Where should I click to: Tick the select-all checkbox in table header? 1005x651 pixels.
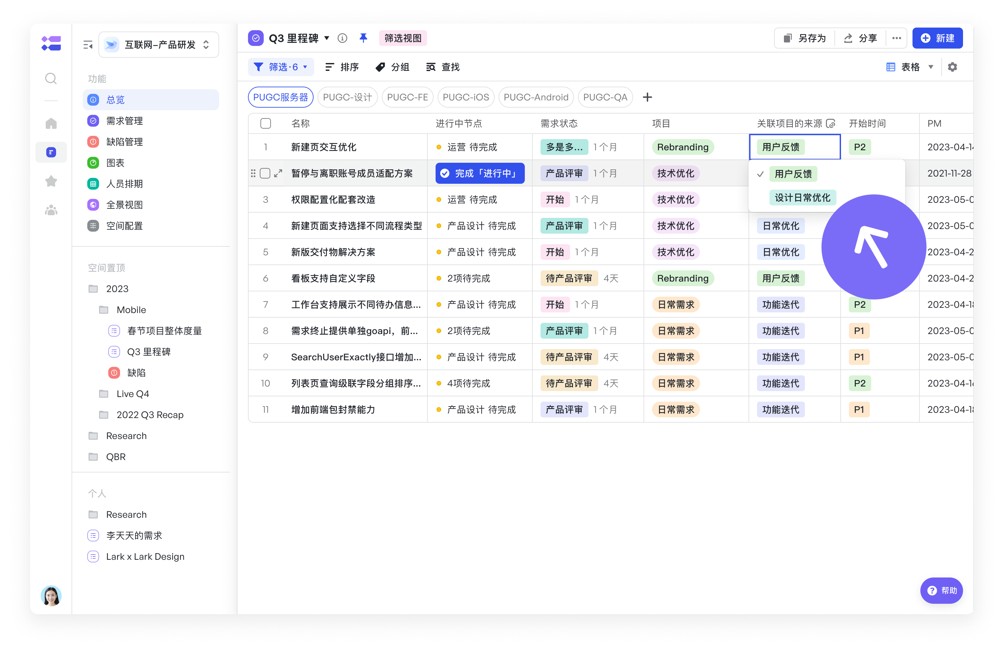point(266,124)
